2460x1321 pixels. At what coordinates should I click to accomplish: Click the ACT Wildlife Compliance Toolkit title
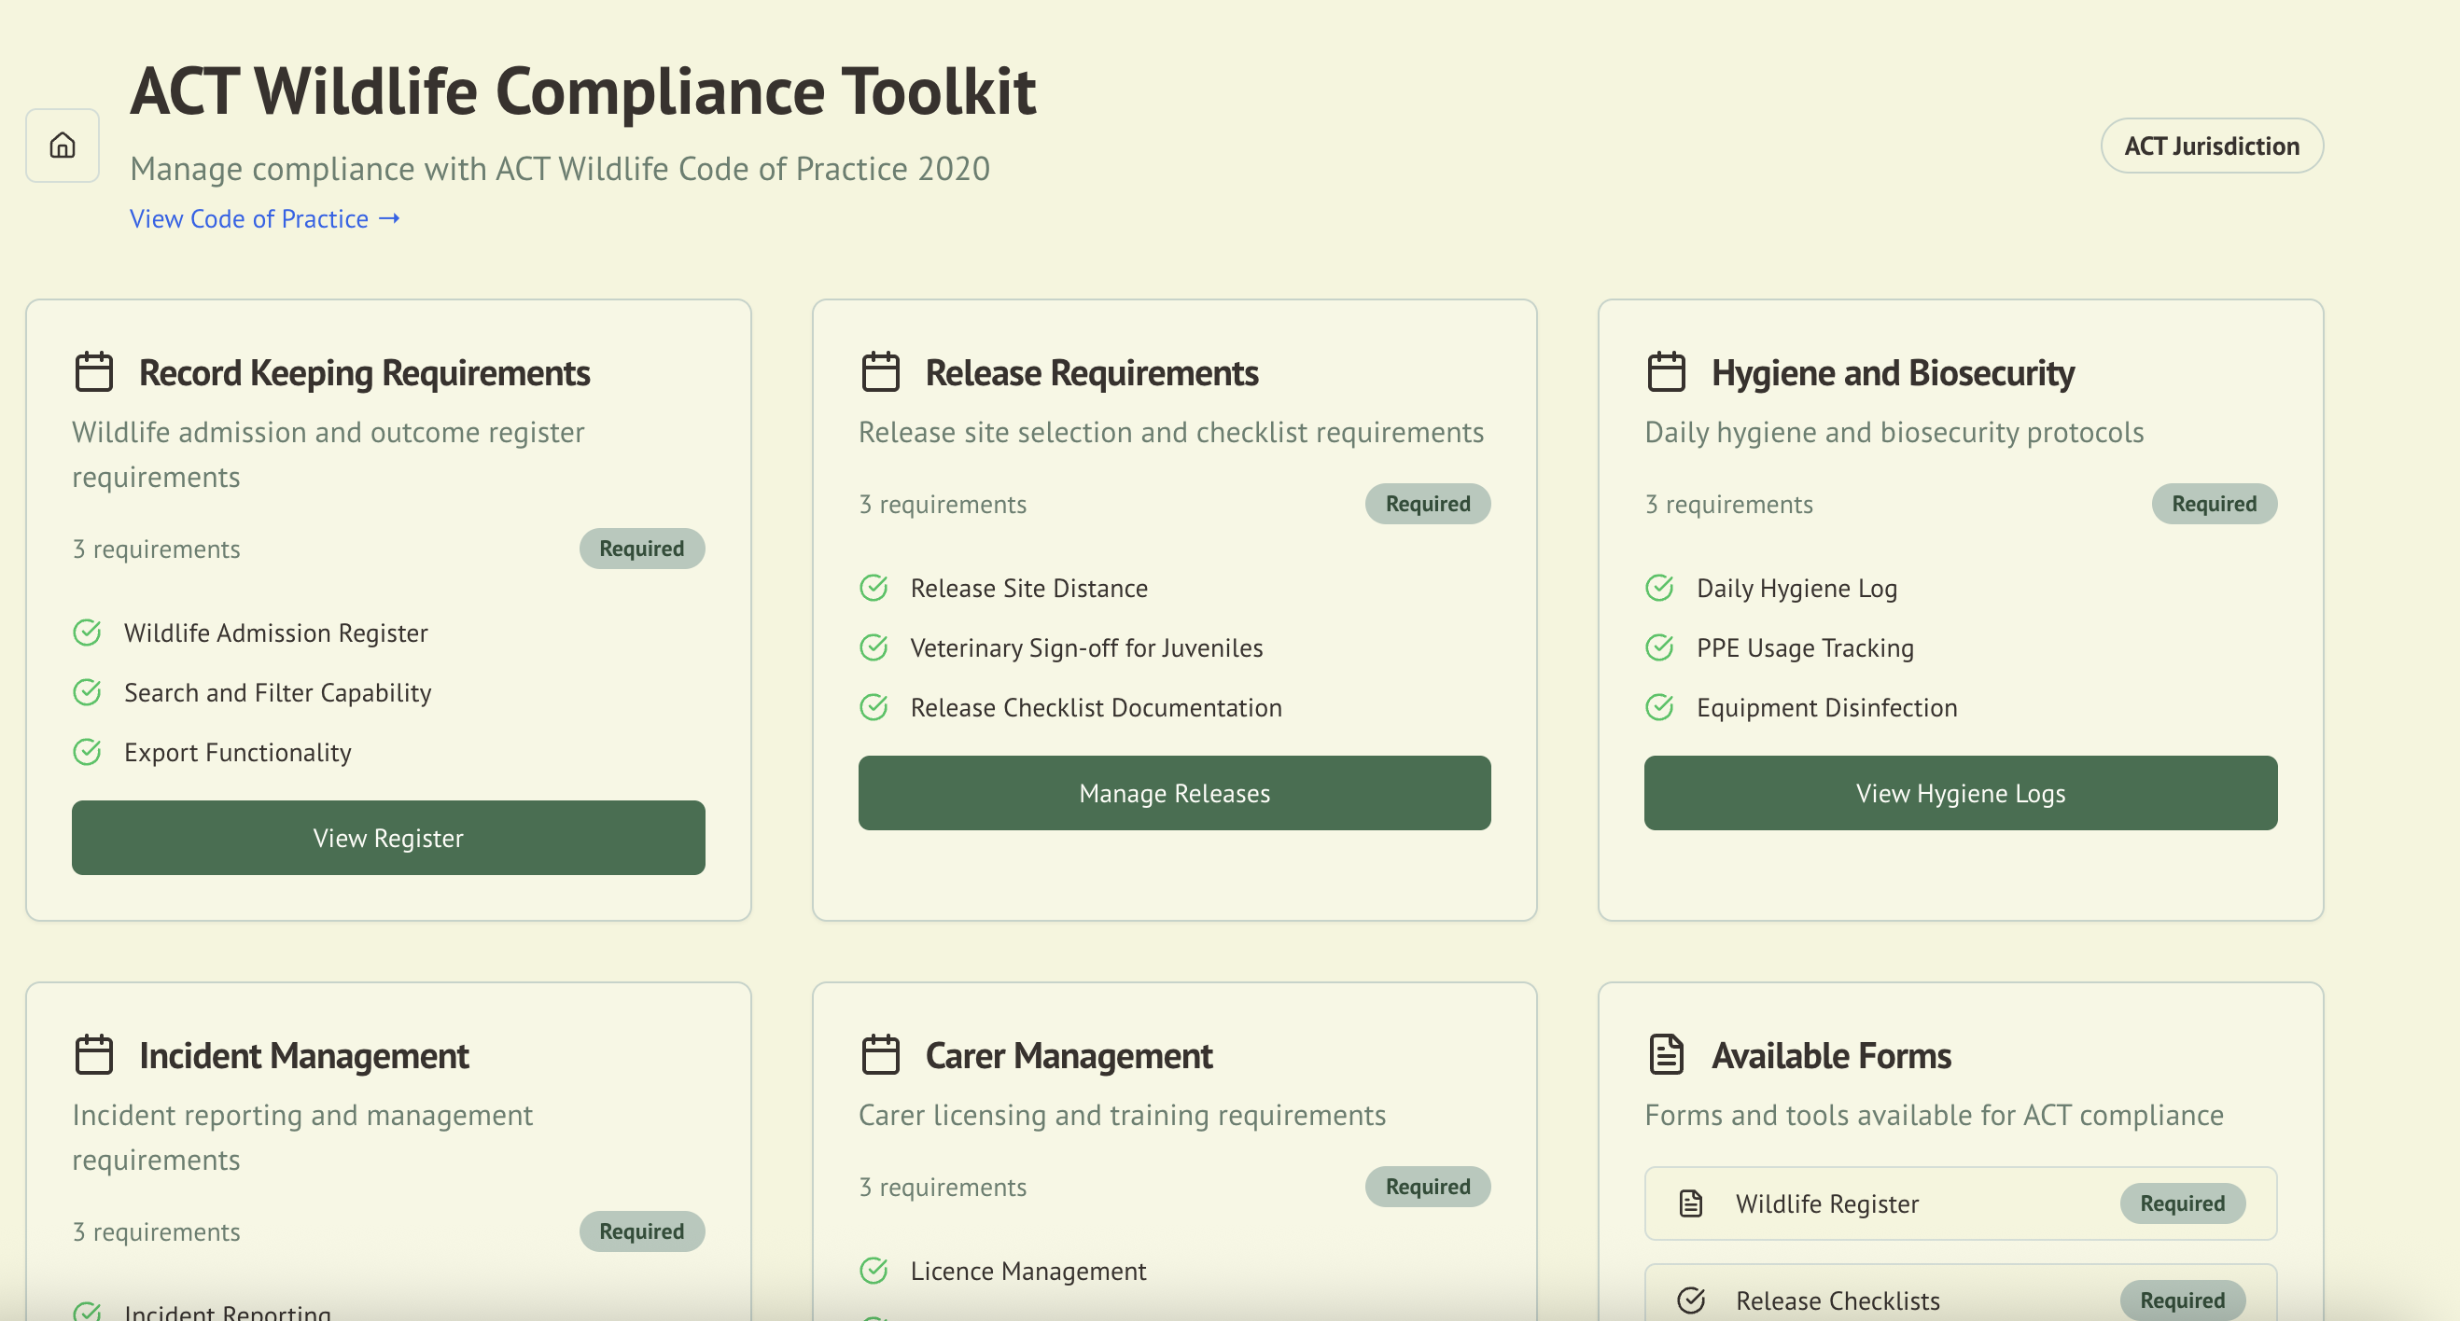pyautogui.click(x=582, y=91)
